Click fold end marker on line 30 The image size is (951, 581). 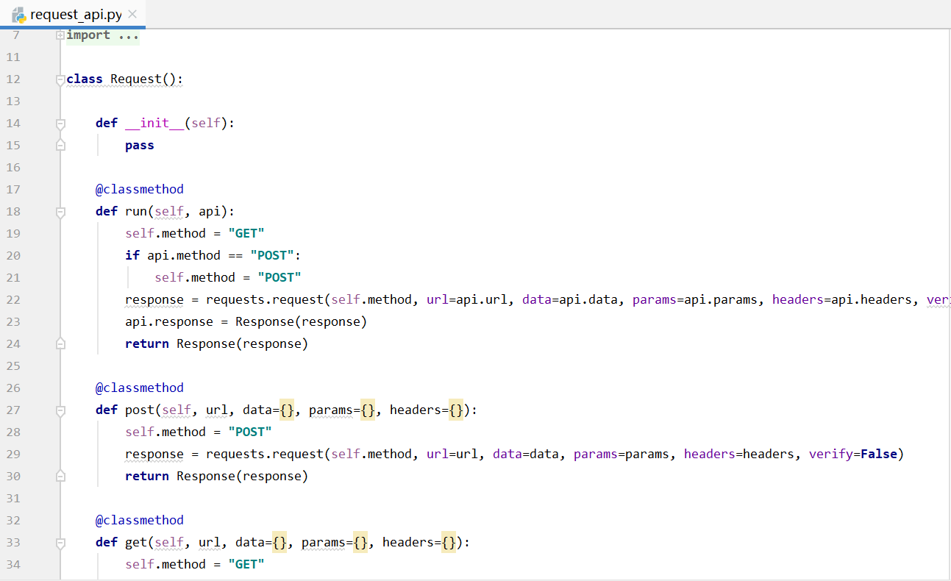(x=60, y=476)
